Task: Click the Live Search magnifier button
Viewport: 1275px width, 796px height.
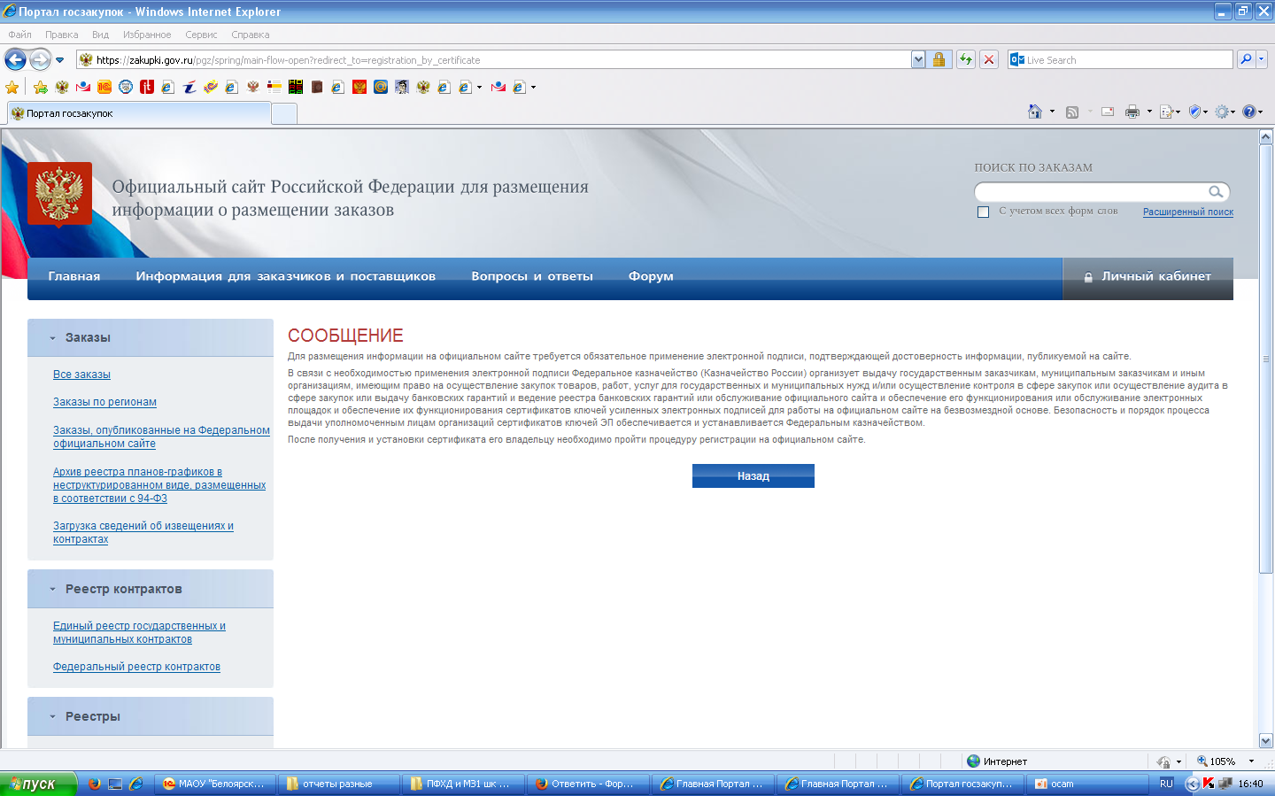Action: 1246,59
